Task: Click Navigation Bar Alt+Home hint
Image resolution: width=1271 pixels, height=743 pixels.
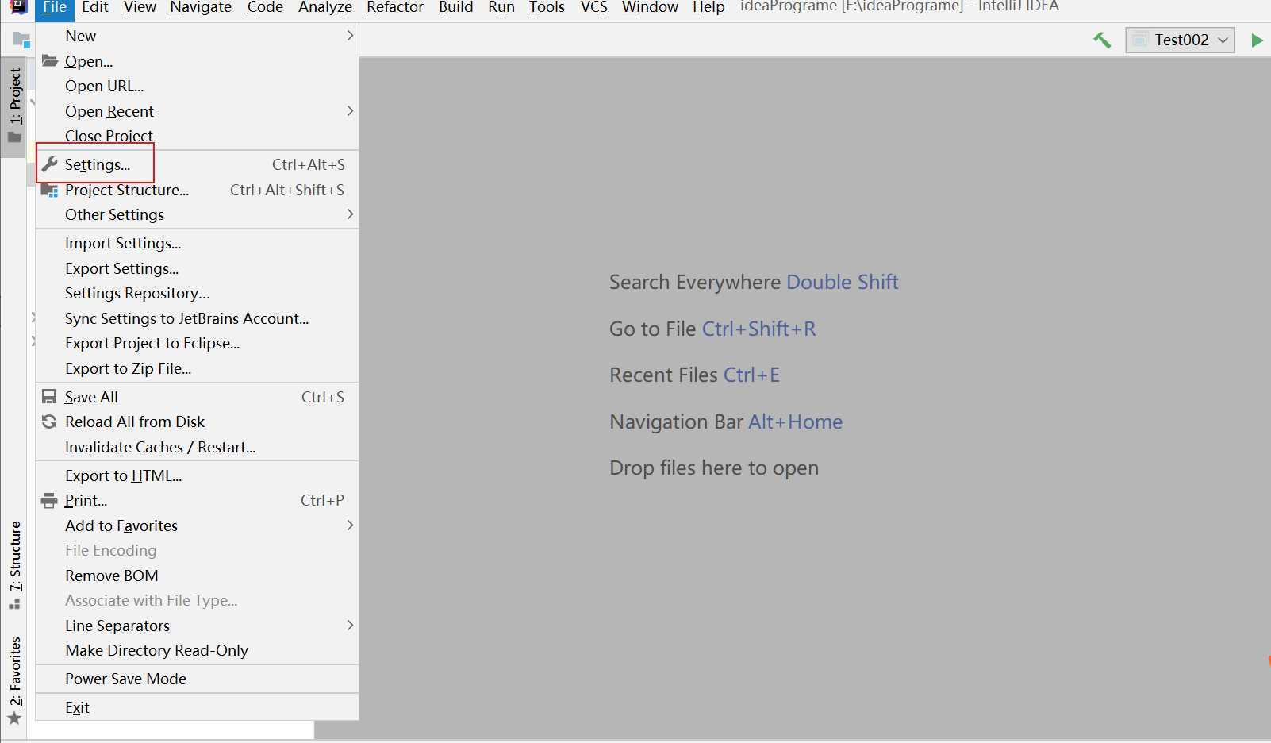Action: [x=726, y=422]
